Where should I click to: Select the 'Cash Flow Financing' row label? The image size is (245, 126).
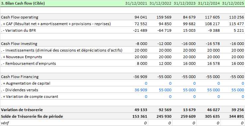click(x=20, y=77)
